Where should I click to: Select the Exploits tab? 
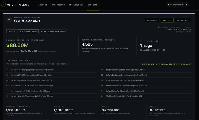(x=92, y=5)
